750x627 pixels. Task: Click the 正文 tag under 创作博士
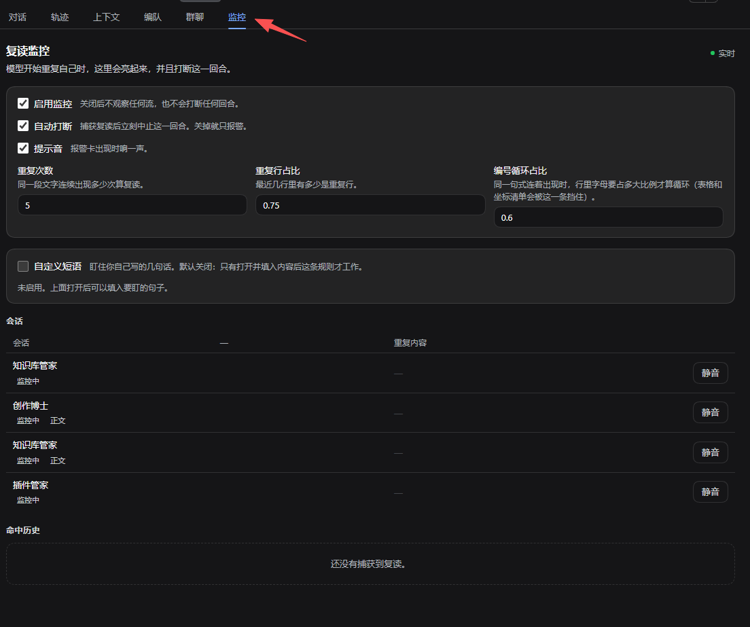58,421
